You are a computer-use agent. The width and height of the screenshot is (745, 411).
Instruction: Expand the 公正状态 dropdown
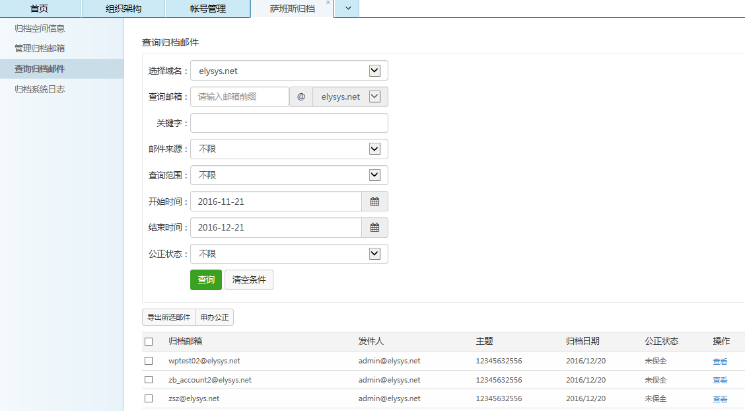click(x=374, y=254)
